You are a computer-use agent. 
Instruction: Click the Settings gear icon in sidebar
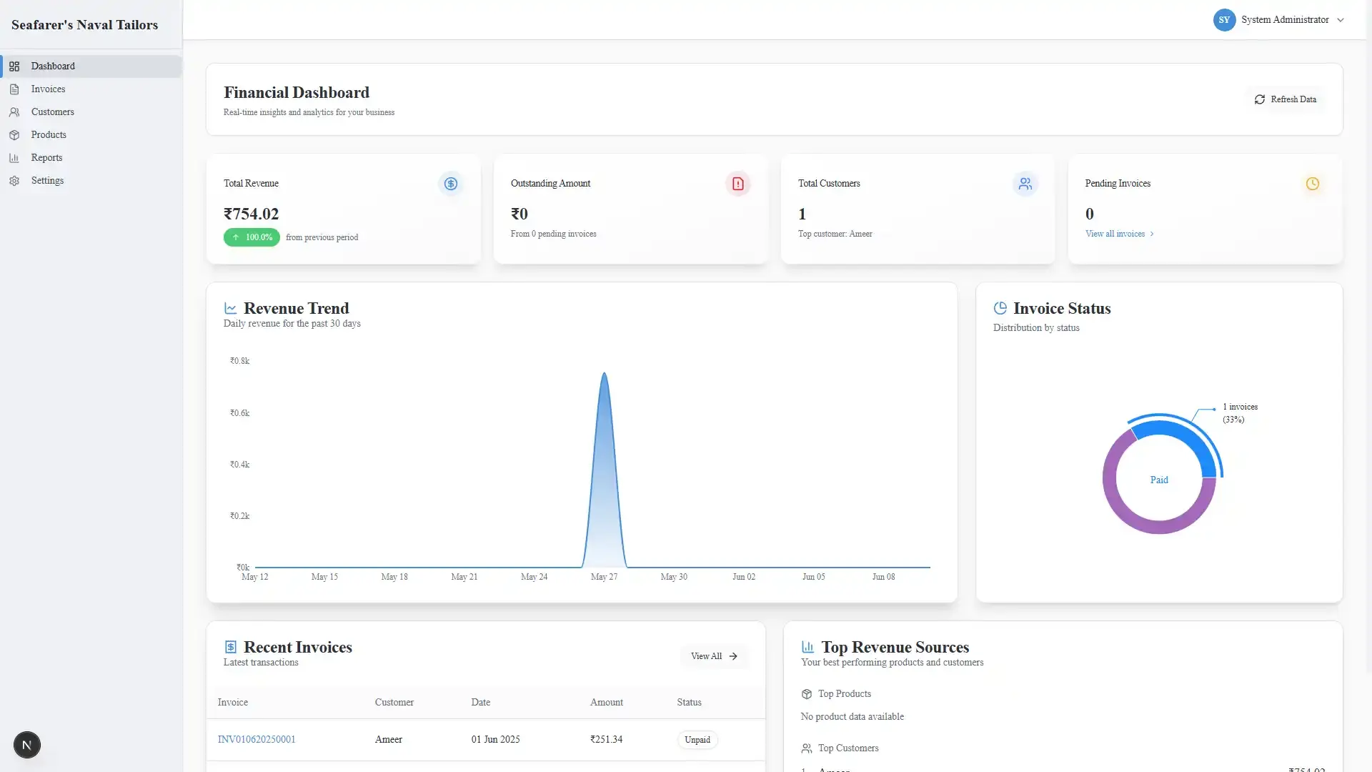pyautogui.click(x=14, y=181)
